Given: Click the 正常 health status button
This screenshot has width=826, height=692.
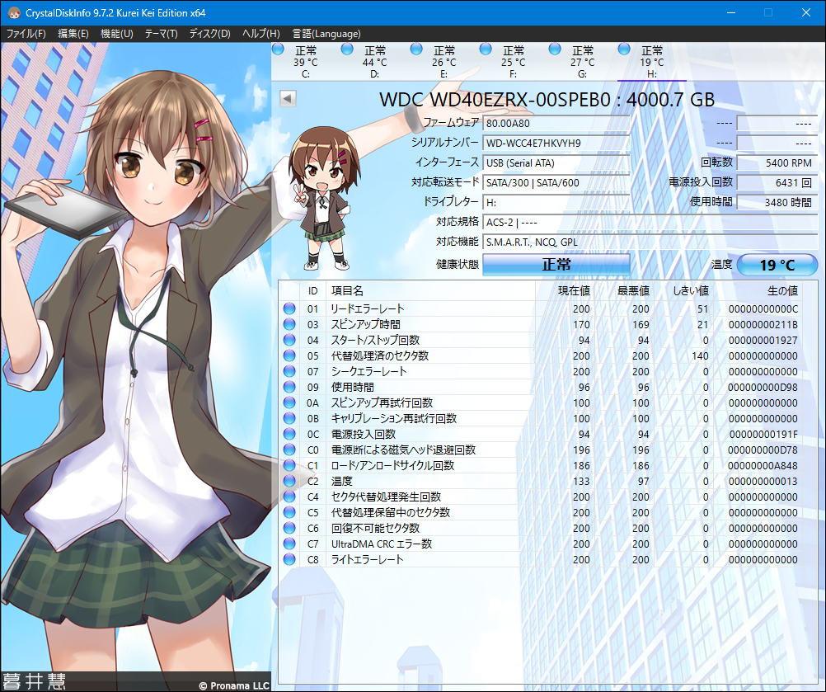Looking at the screenshot, I should [x=556, y=265].
